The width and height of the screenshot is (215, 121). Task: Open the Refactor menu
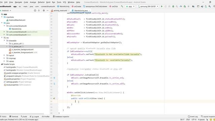pos(41,2)
